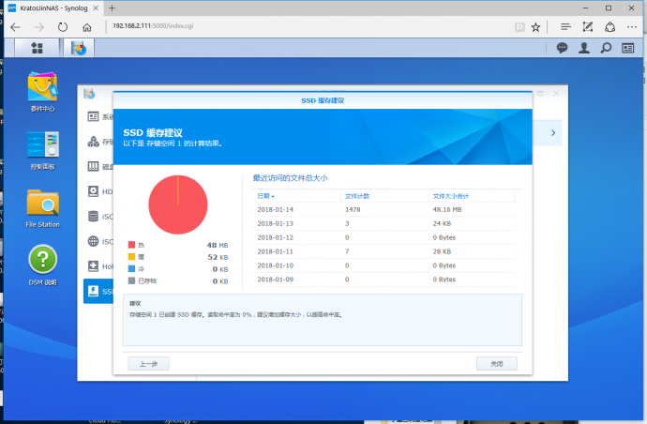The width and height of the screenshot is (647, 424).
Task: Open a new browser tab
Action: point(112,8)
